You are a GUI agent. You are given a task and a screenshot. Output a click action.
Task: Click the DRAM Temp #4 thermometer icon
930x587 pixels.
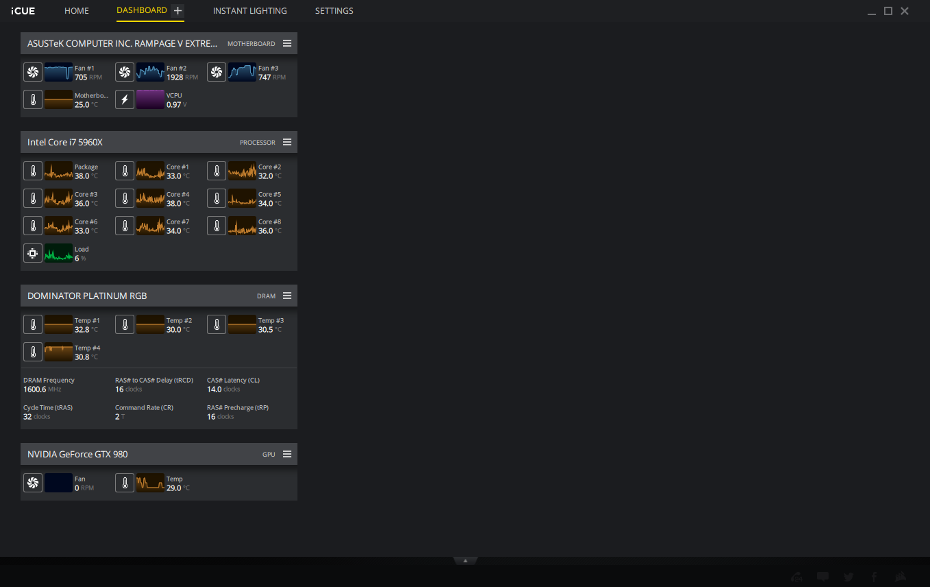[33, 352]
